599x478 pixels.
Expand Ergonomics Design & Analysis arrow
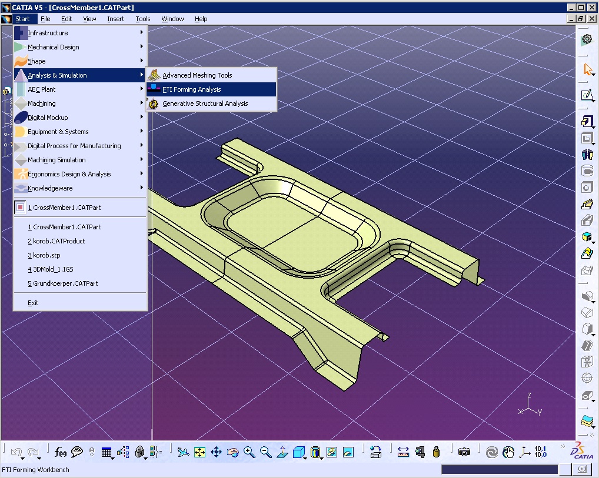tap(141, 173)
